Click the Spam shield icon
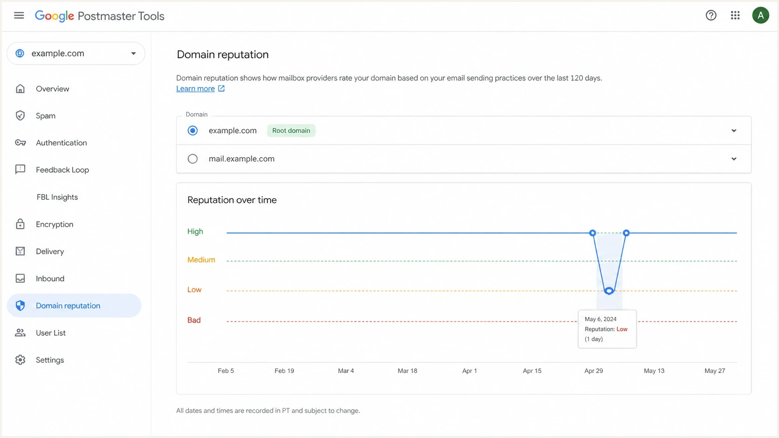Screen dimensions: 779x438 coord(20,116)
